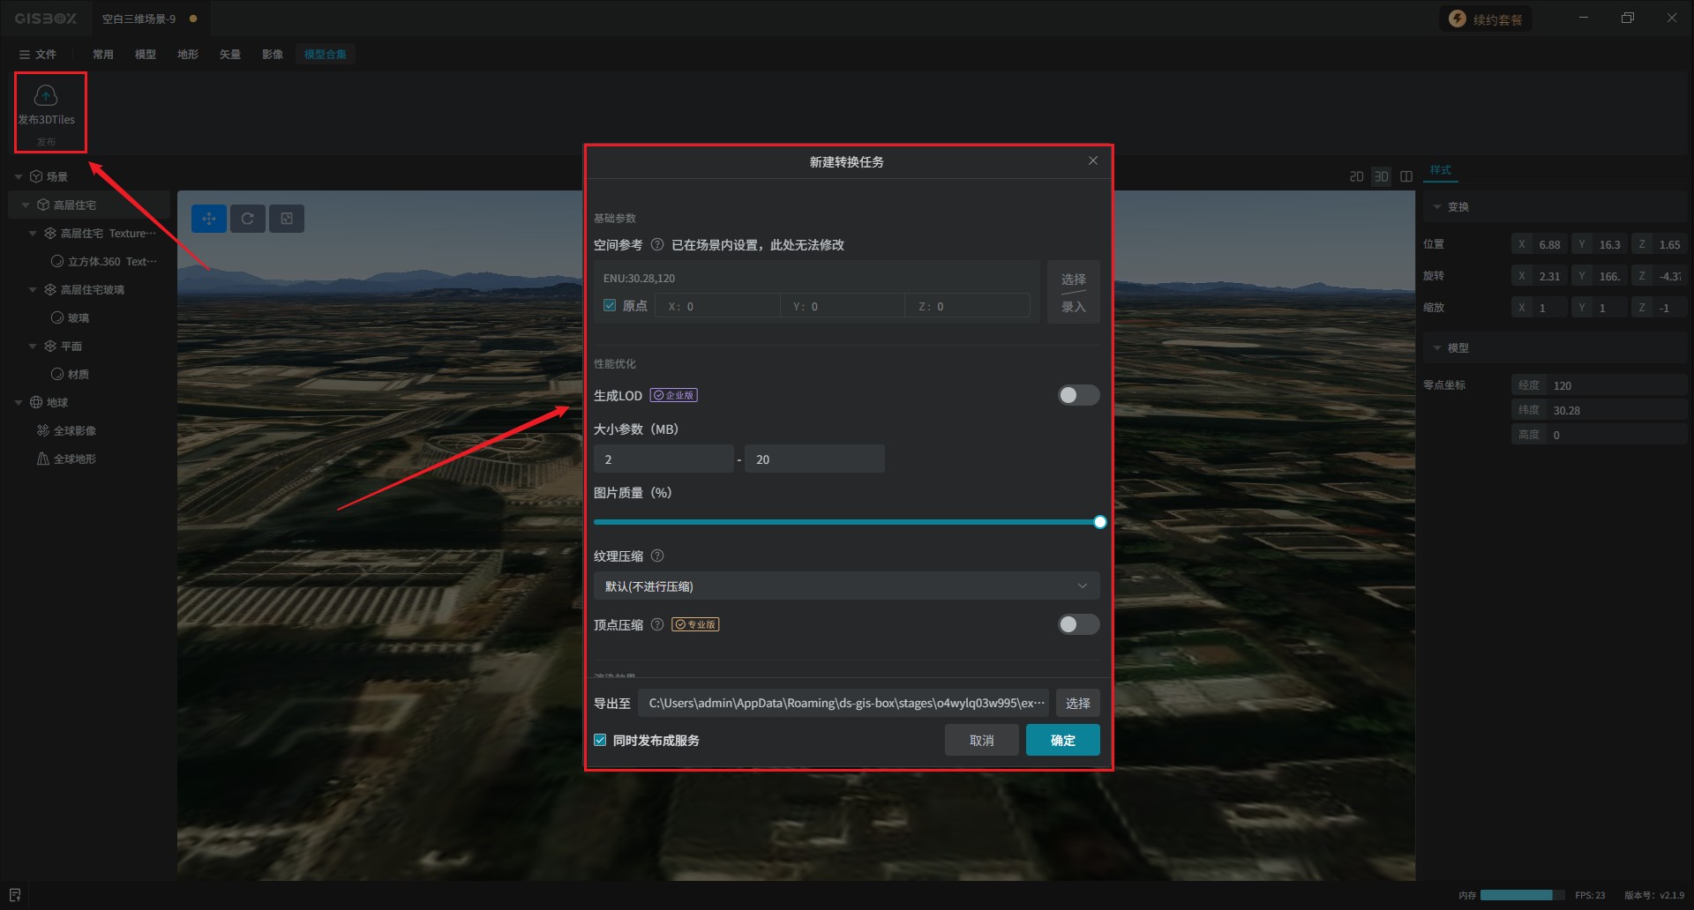Uncheck 同时发布成服务 checkbox
This screenshot has width=1694, height=910.
coord(601,741)
